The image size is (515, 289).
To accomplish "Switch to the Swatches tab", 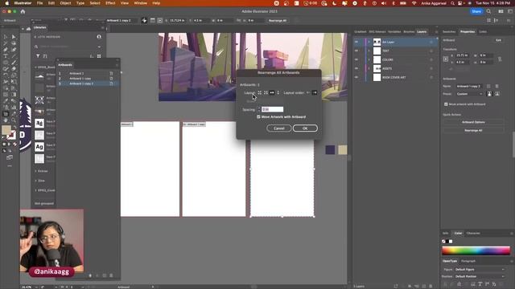I will tap(449, 32).
